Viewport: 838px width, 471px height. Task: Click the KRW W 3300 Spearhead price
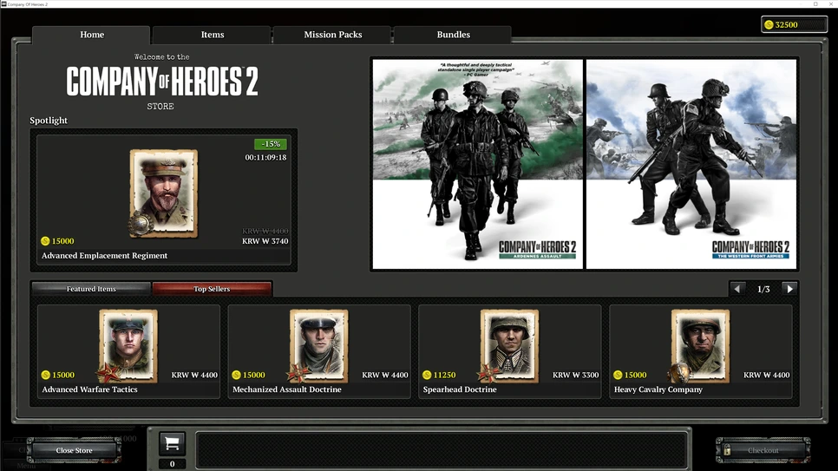coord(576,375)
